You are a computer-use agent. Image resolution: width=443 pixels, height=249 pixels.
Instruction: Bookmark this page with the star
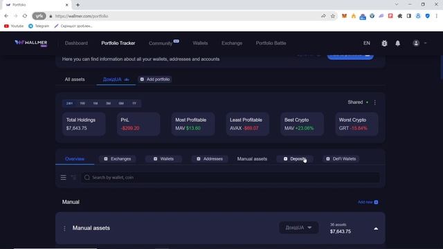click(333, 16)
